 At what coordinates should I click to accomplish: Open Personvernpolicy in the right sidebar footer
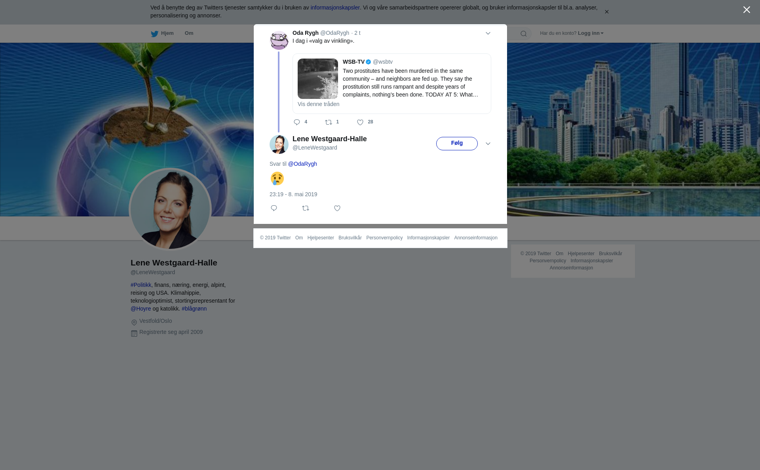tap(548, 261)
